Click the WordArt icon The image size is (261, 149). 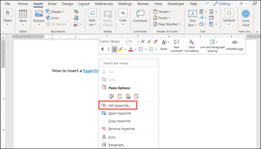tap(202, 18)
